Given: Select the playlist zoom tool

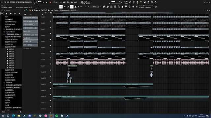Looking at the screenshot, I should pos(46,10).
